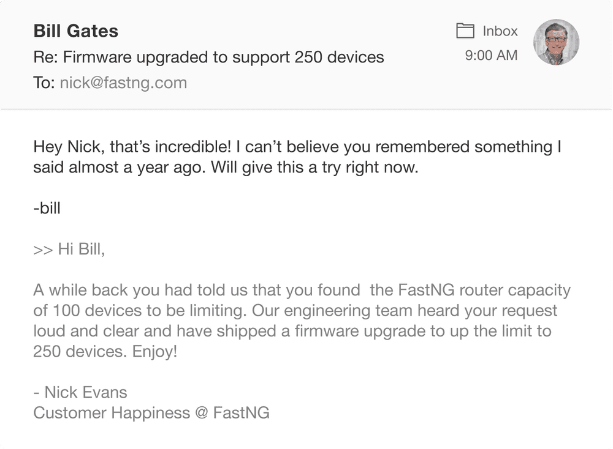Click the email subject line

pyautogui.click(x=208, y=58)
